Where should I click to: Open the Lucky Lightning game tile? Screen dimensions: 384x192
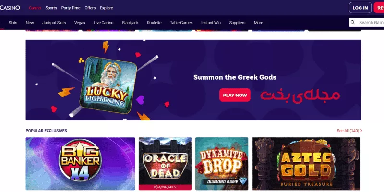(x=108, y=85)
